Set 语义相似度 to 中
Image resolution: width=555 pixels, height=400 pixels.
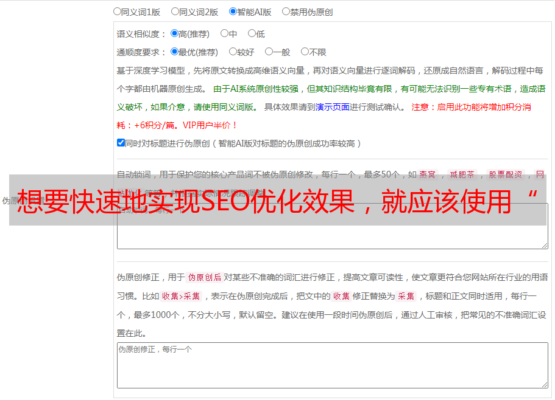[x=224, y=33]
